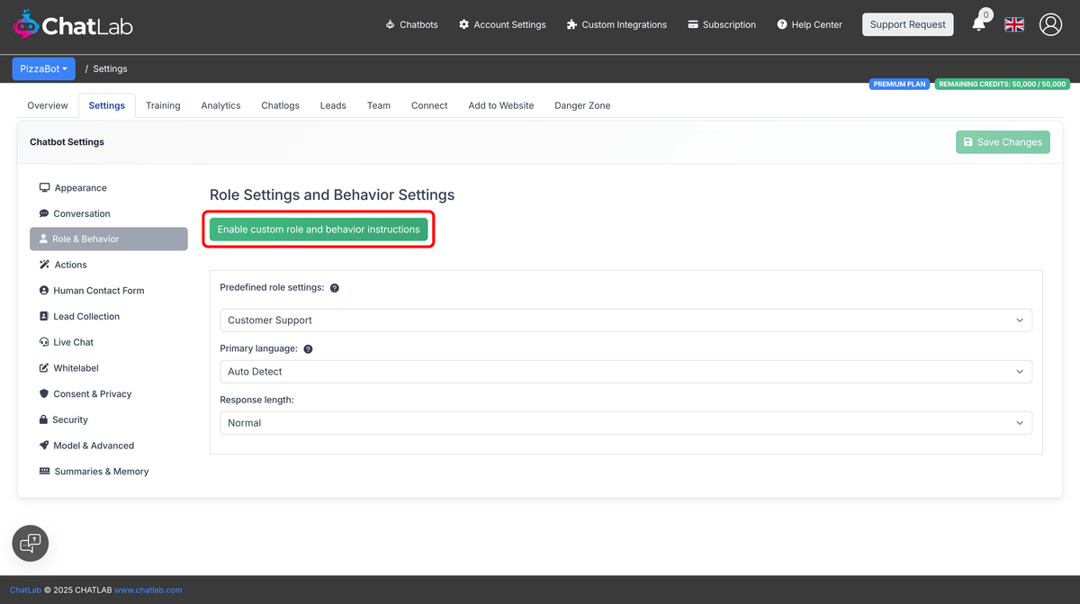
Task: Click the ChatLab logo
Action: pyautogui.click(x=72, y=24)
